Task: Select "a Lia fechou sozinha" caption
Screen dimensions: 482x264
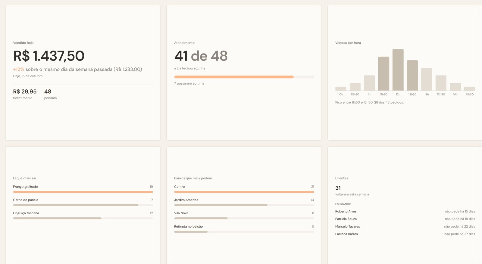Action: [189, 68]
